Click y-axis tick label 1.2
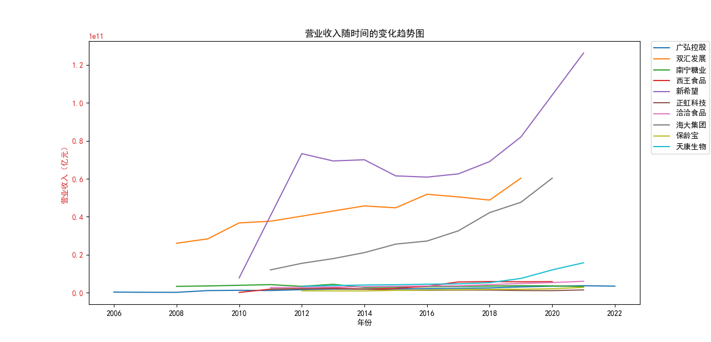 pyautogui.click(x=77, y=65)
